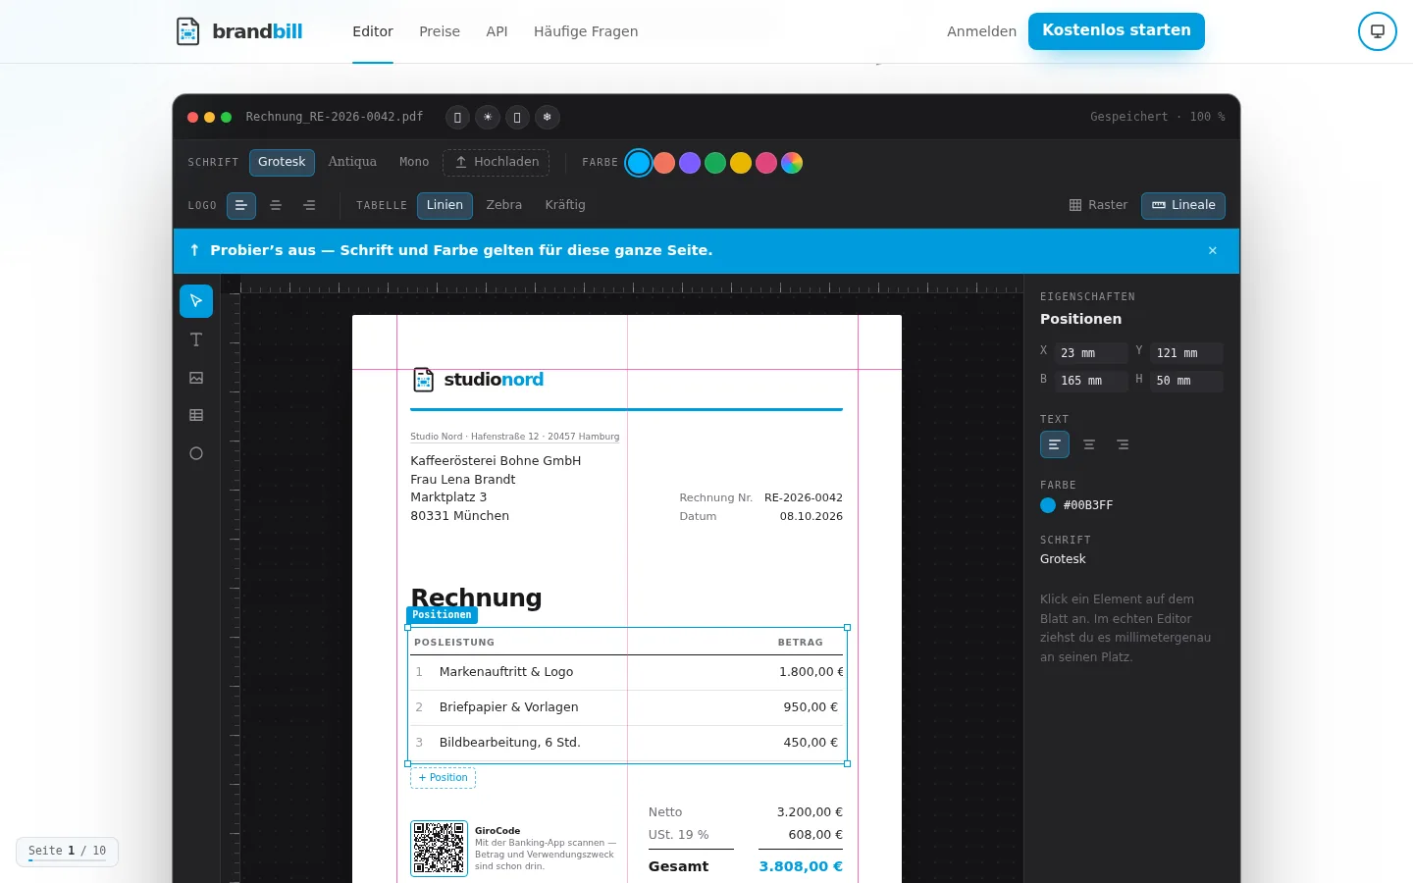Switch the font to Mono
Viewport: 1413px width, 883px height.
tap(414, 162)
